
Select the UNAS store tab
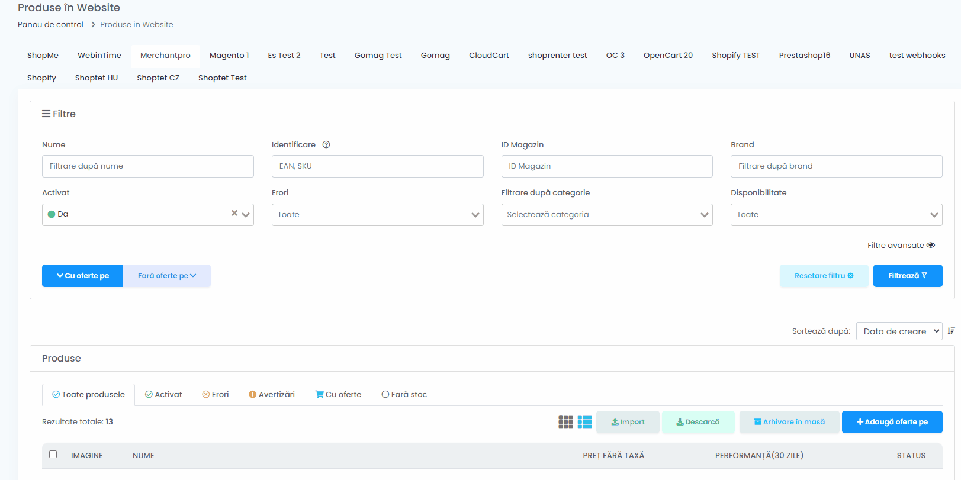pos(860,55)
